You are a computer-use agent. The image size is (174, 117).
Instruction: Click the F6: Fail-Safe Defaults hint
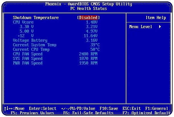pyautogui.click(x=88, y=113)
